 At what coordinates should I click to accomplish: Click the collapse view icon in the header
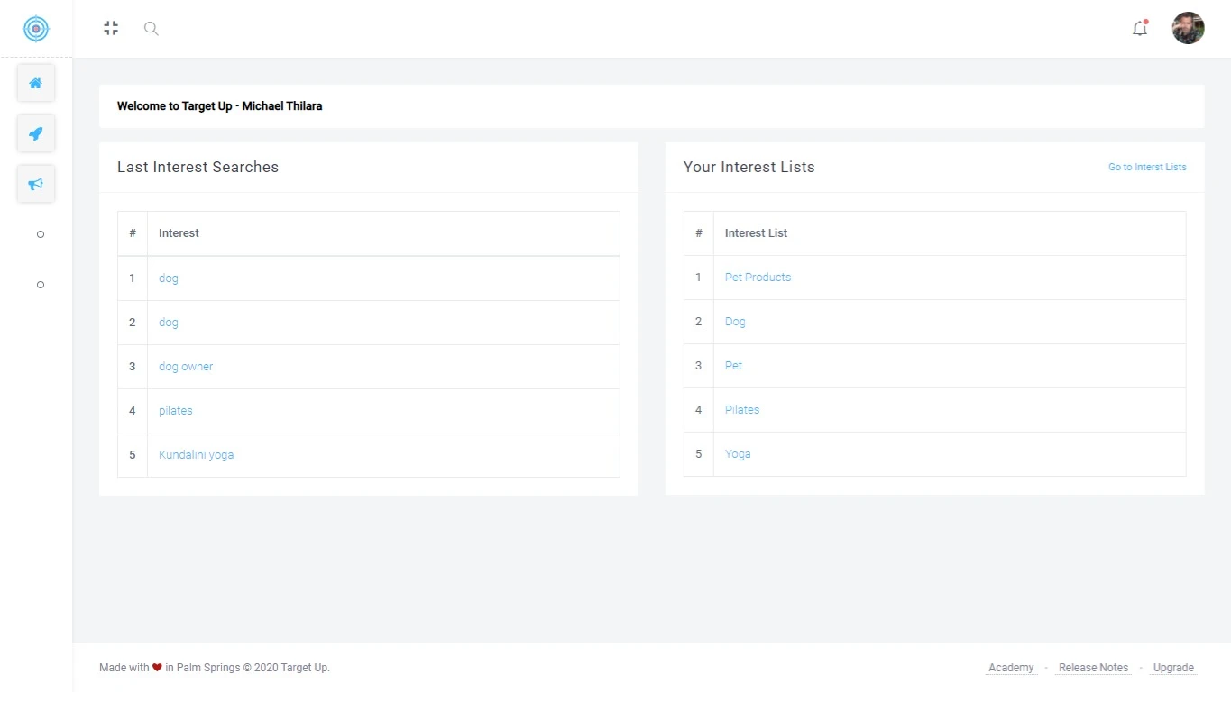click(110, 28)
